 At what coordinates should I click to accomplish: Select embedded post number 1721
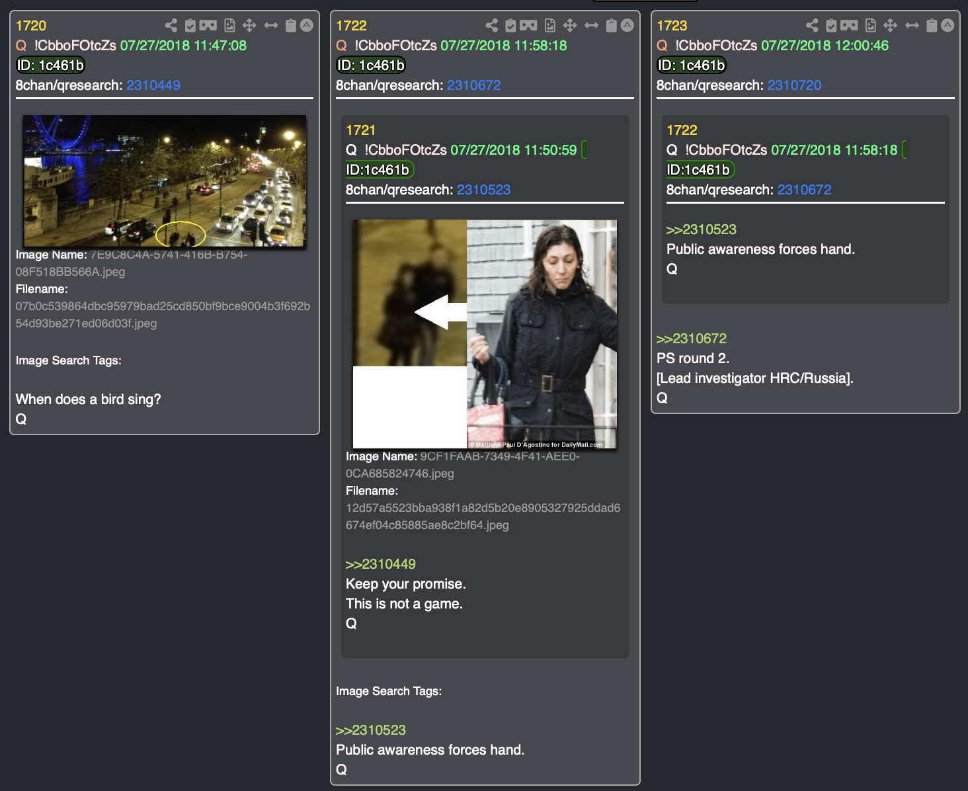[360, 130]
